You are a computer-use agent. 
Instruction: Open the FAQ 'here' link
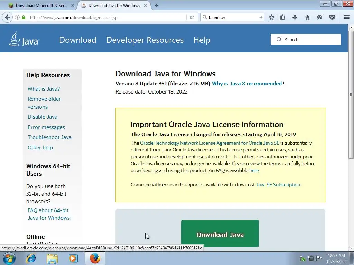click(254, 170)
